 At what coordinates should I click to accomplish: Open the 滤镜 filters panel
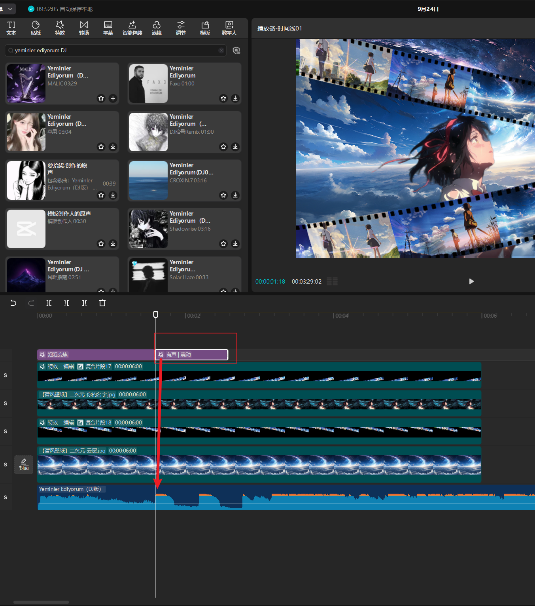157,28
